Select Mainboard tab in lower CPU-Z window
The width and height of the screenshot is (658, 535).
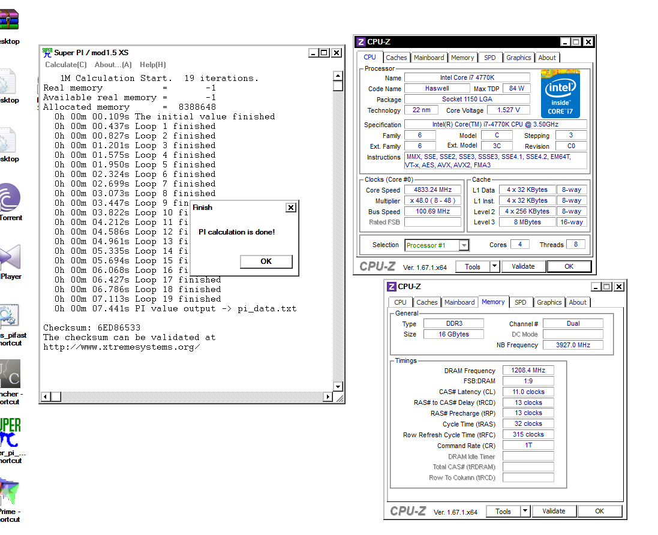pyautogui.click(x=459, y=302)
